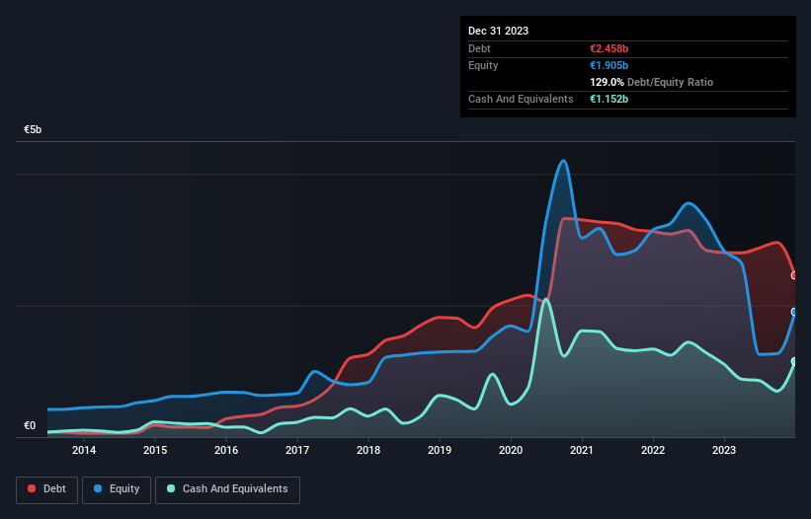Viewport: 811px width, 519px height.
Task: Click the Debt label in tooltip
Action: [479, 48]
